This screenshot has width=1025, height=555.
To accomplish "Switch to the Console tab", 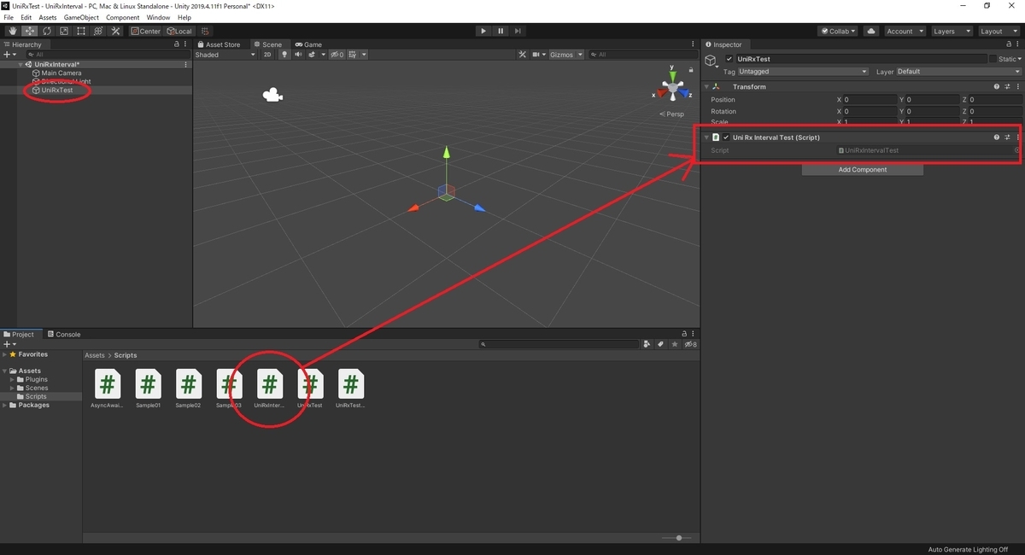I will click(64, 335).
